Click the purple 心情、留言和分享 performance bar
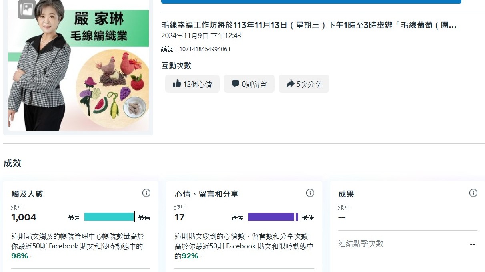This screenshot has height=272, width=485. click(271, 217)
